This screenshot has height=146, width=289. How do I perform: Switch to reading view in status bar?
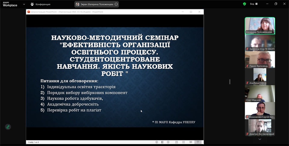tap(190, 142)
